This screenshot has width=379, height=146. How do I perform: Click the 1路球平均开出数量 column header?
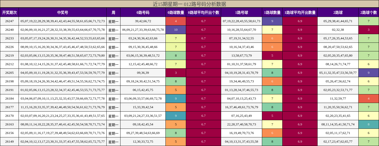[x=300, y=12]
